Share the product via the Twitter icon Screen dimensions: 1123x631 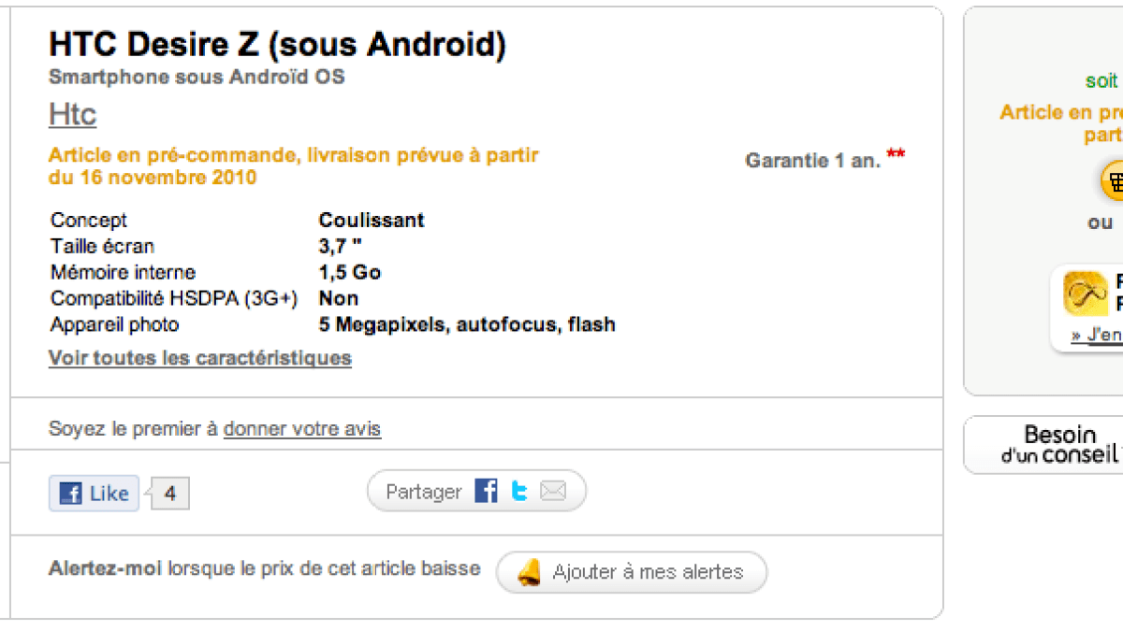(x=519, y=491)
